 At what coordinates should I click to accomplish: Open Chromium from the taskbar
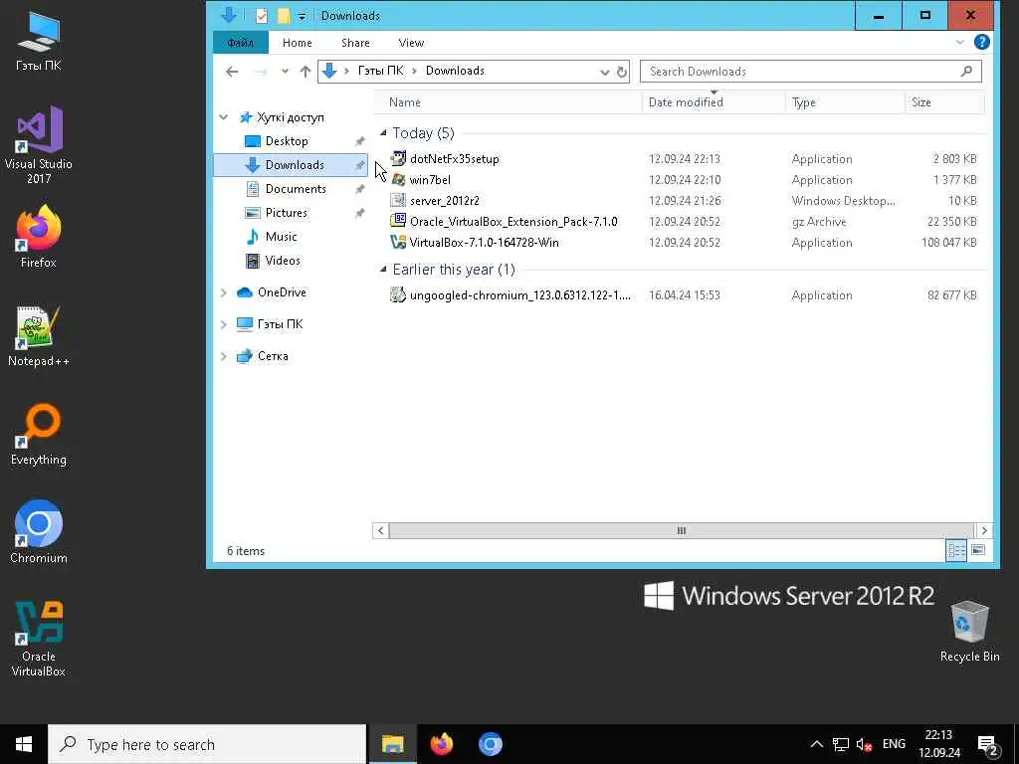pyautogui.click(x=491, y=744)
